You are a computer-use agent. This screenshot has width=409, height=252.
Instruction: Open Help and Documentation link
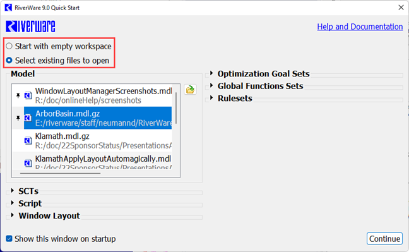(360, 27)
